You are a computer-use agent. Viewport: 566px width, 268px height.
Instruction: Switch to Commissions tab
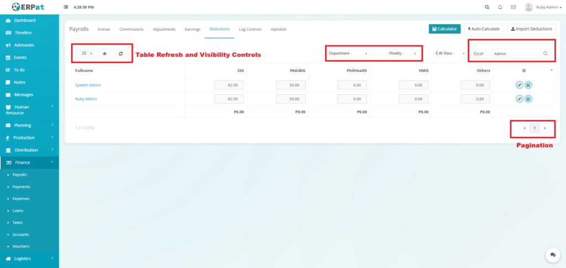coord(132,29)
